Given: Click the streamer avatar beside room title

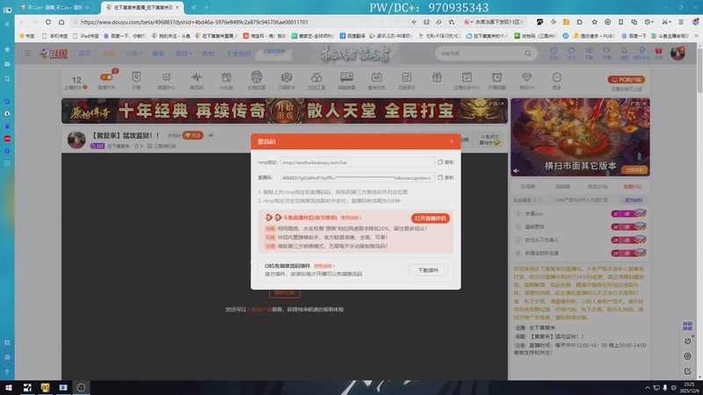Looking at the screenshot, I should tap(76, 140).
